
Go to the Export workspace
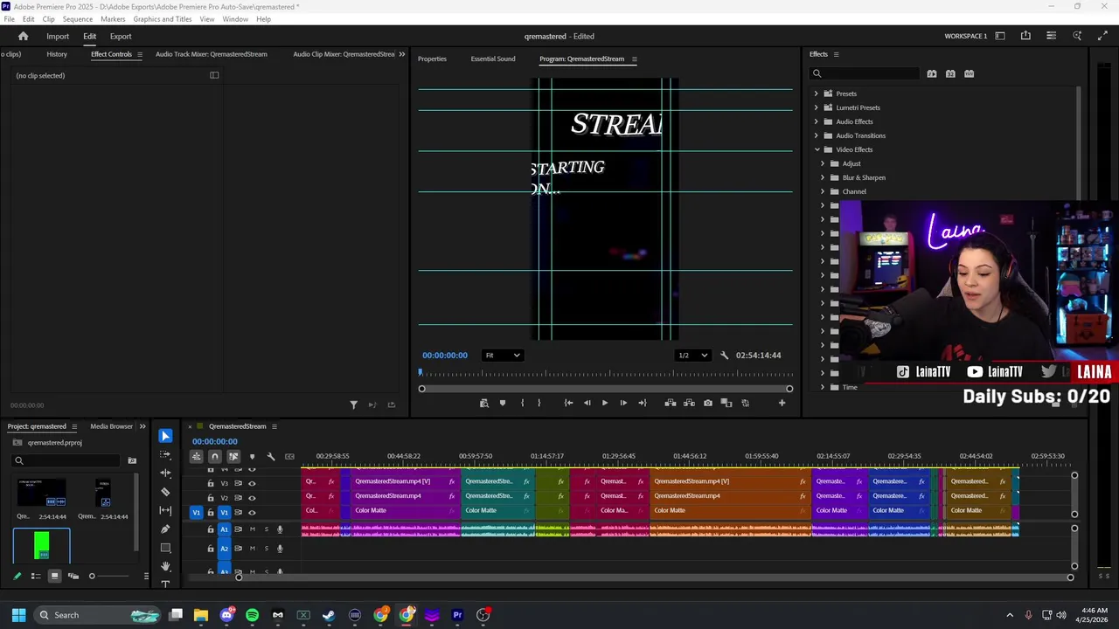click(x=121, y=36)
